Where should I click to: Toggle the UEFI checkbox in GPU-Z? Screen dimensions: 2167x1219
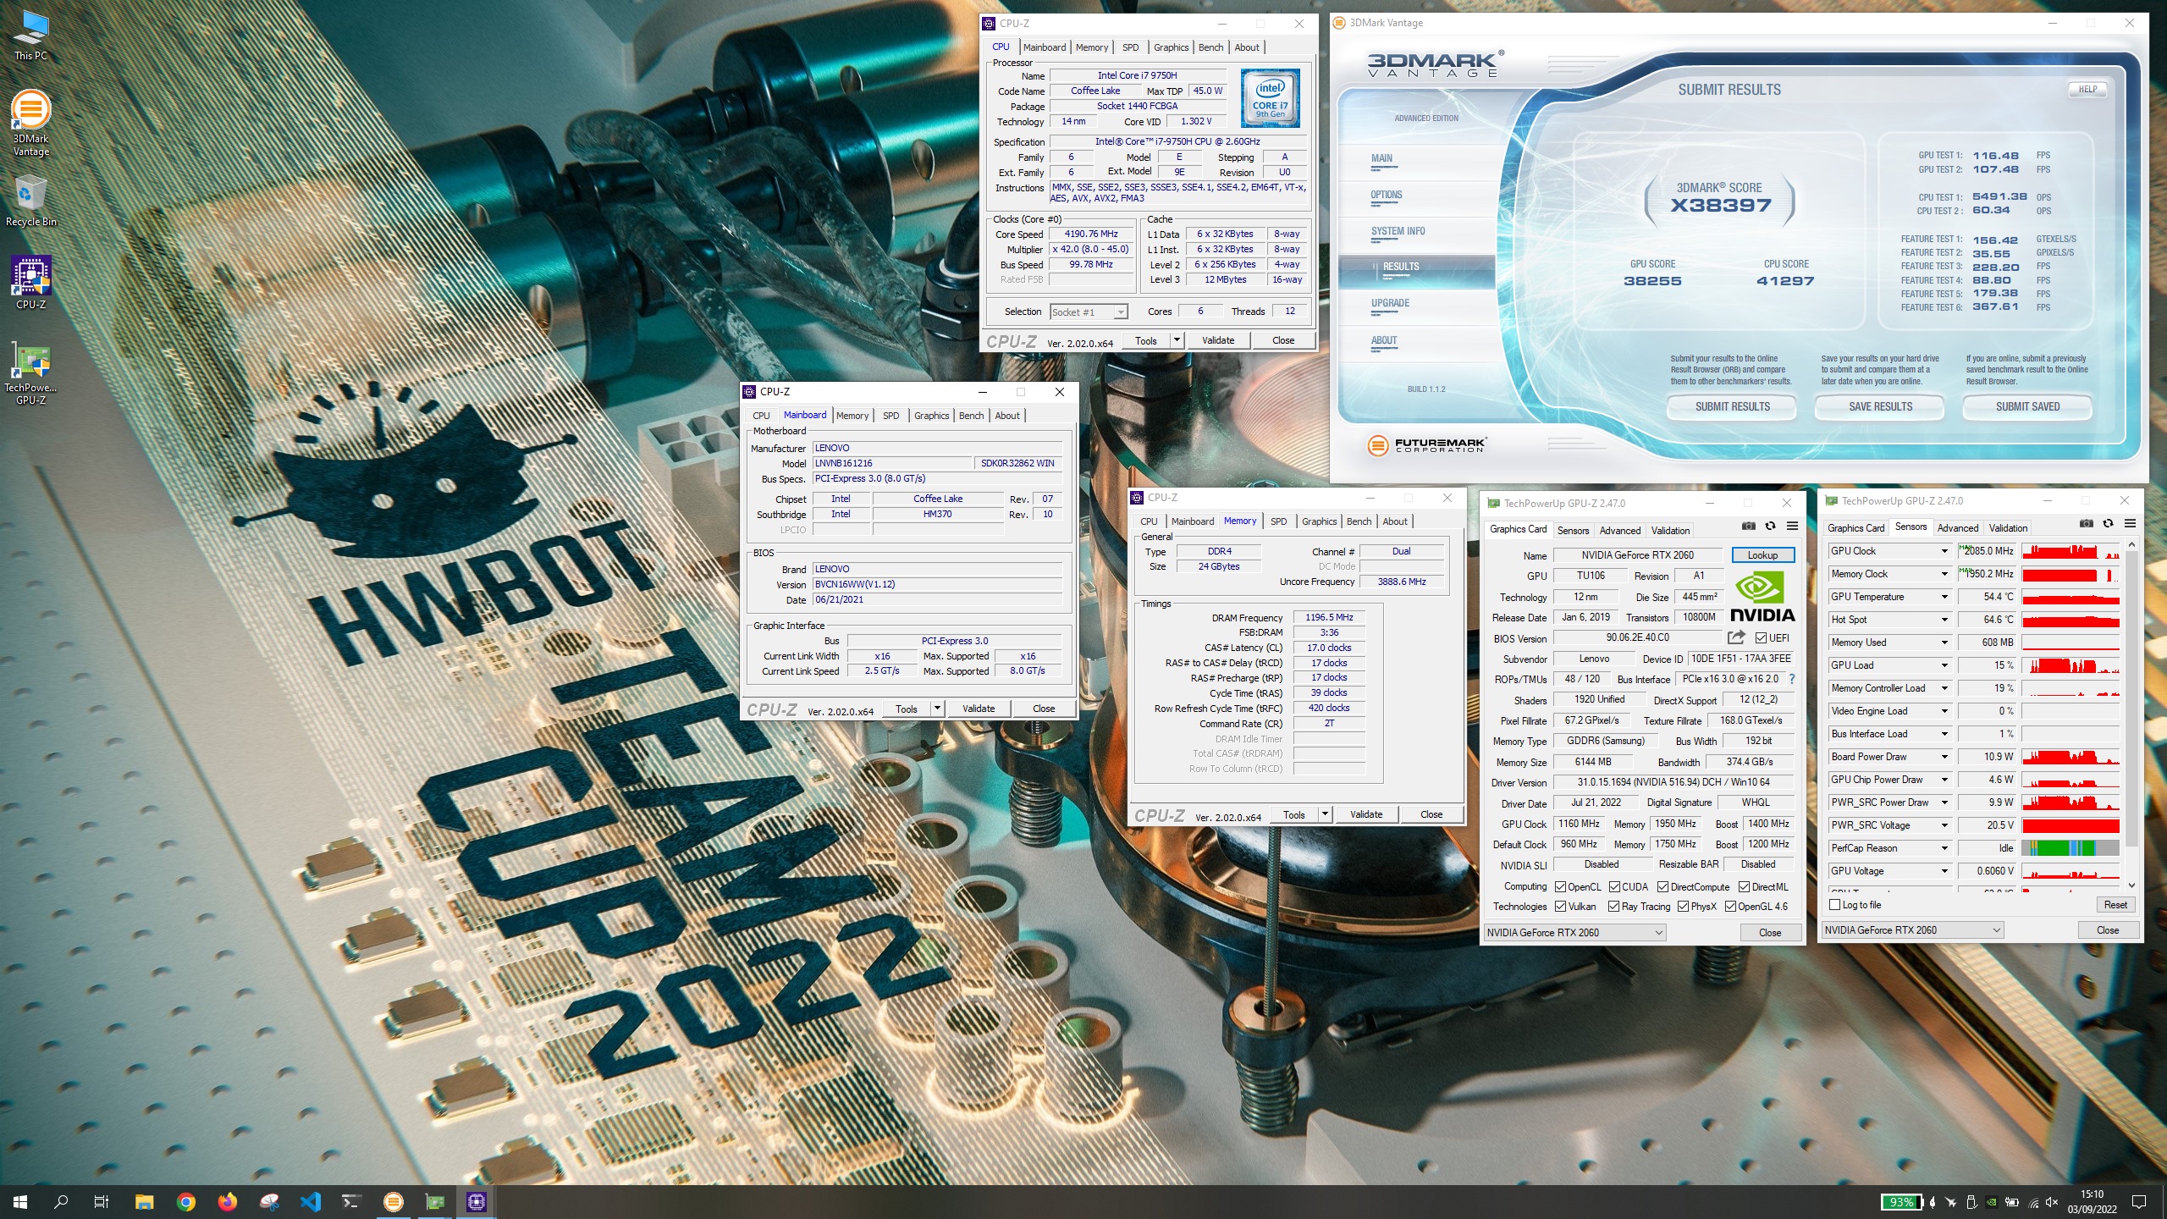tap(1761, 638)
